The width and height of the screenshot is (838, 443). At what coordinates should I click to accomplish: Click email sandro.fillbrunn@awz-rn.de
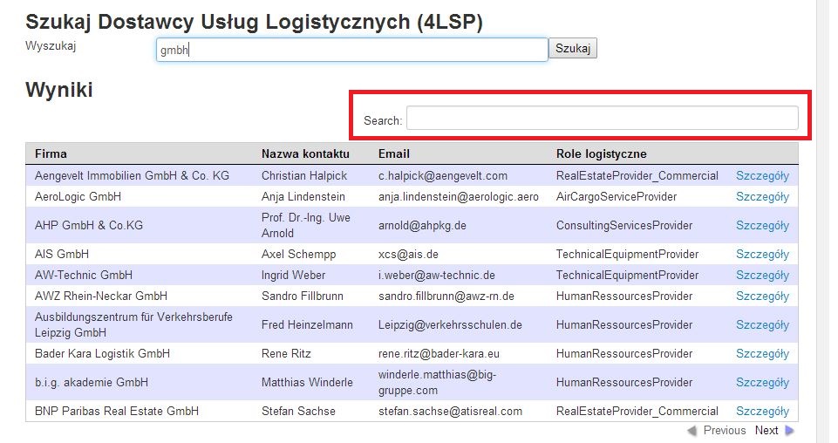pos(446,296)
